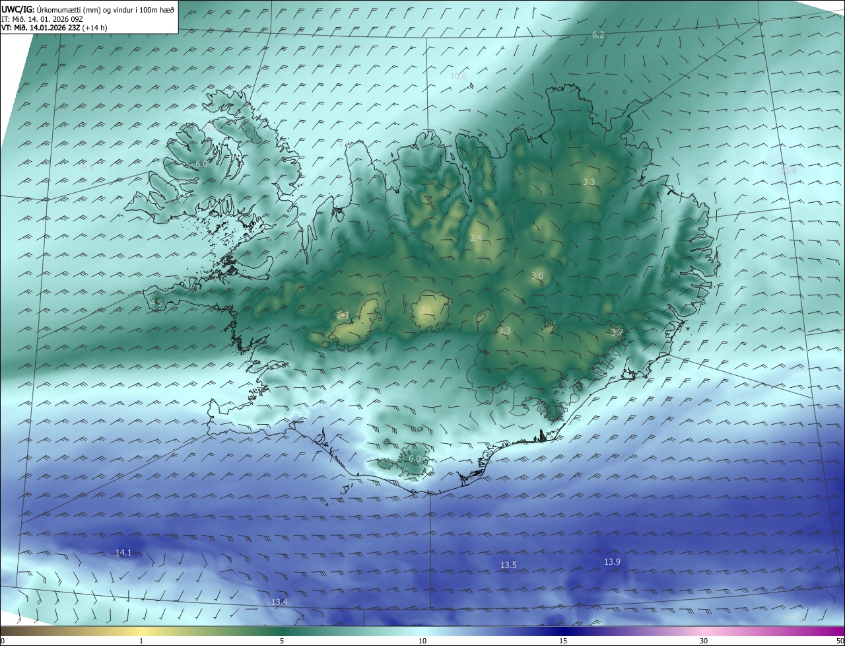Click the 13.9 value label
Viewport: 845px width, 646px height.
612,561
